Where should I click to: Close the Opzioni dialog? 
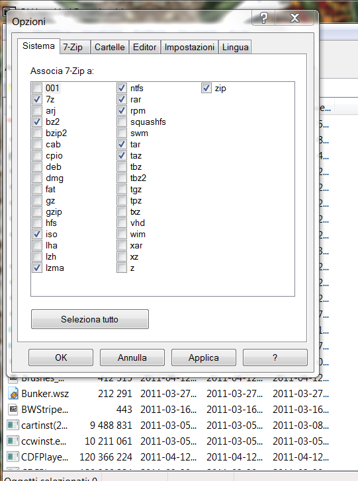point(294,18)
